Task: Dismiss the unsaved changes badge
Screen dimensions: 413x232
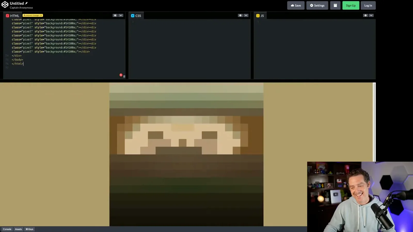Action: click(x=41, y=15)
